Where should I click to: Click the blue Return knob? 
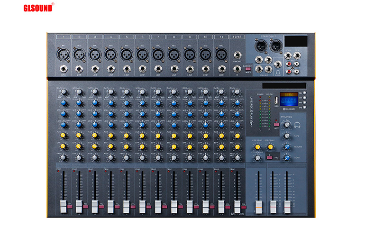click(x=287, y=147)
